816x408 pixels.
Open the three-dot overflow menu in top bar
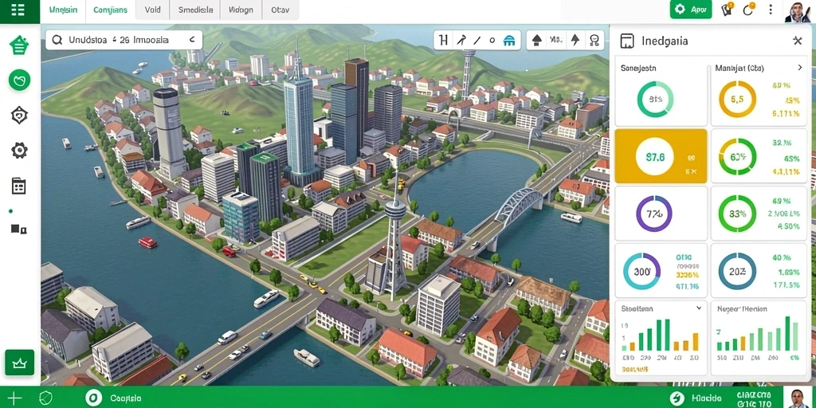tap(771, 10)
